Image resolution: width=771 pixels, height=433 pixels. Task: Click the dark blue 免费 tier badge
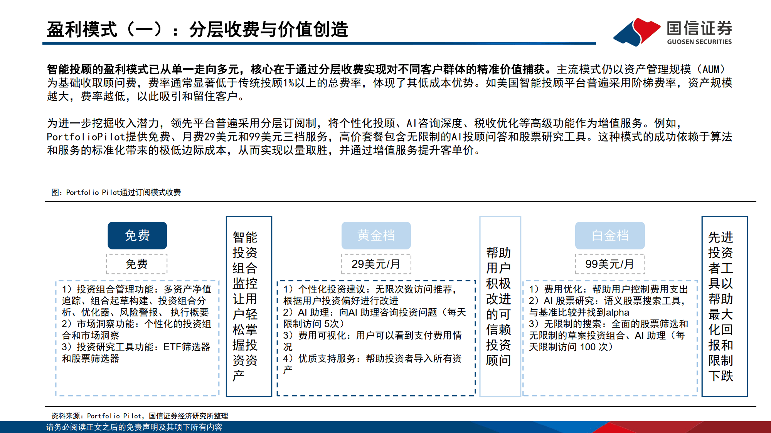(x=137, y=236)
